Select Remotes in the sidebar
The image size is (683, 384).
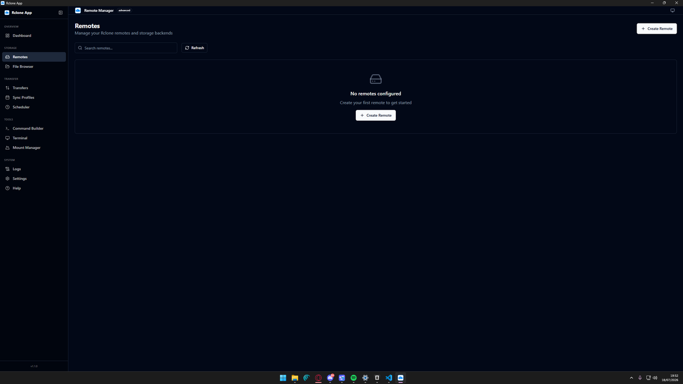(34, 57)
